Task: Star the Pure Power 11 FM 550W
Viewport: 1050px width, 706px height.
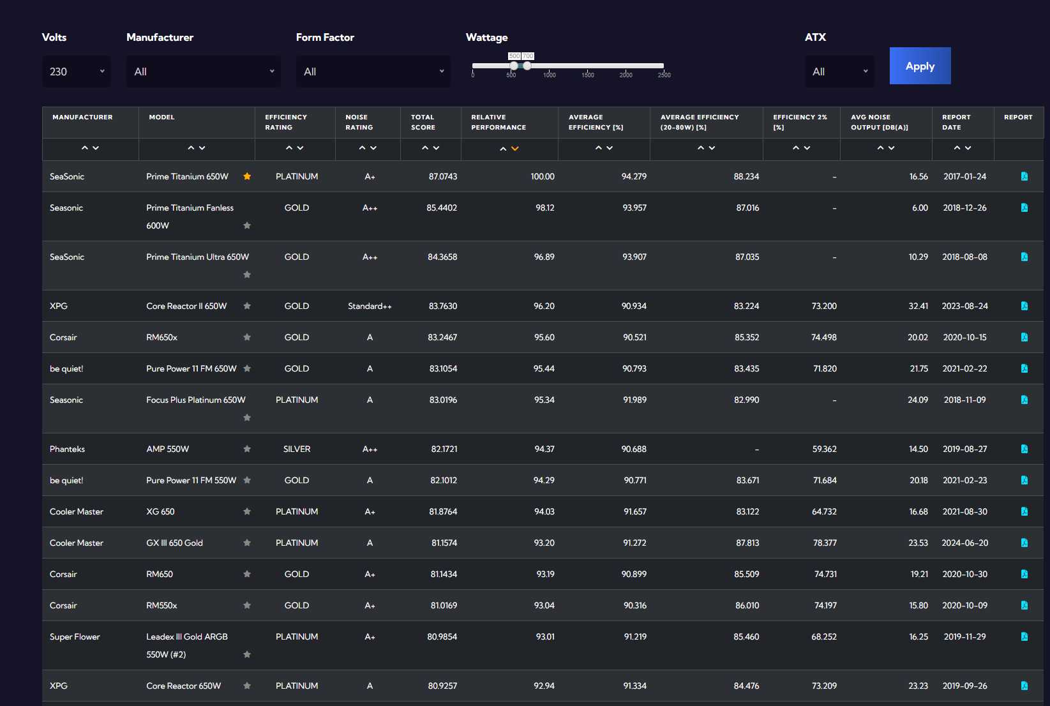Action: (x=247, y=481)
